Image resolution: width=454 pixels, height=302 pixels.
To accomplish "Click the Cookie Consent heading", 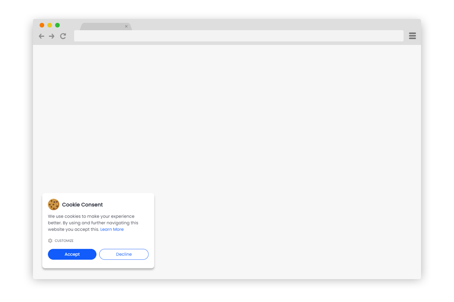I will [x=82, y=204].
